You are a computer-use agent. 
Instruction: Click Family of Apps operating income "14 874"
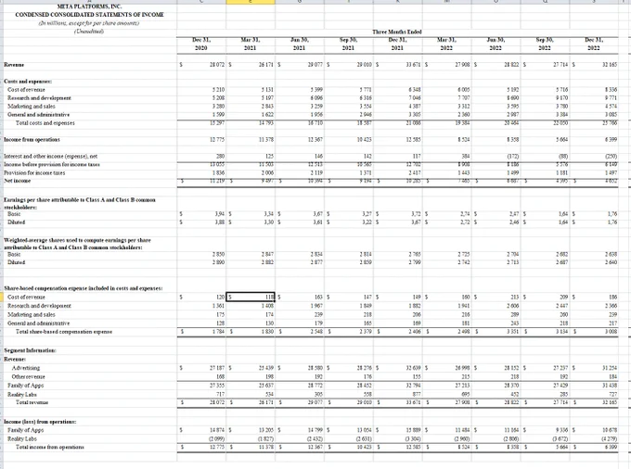217,430
